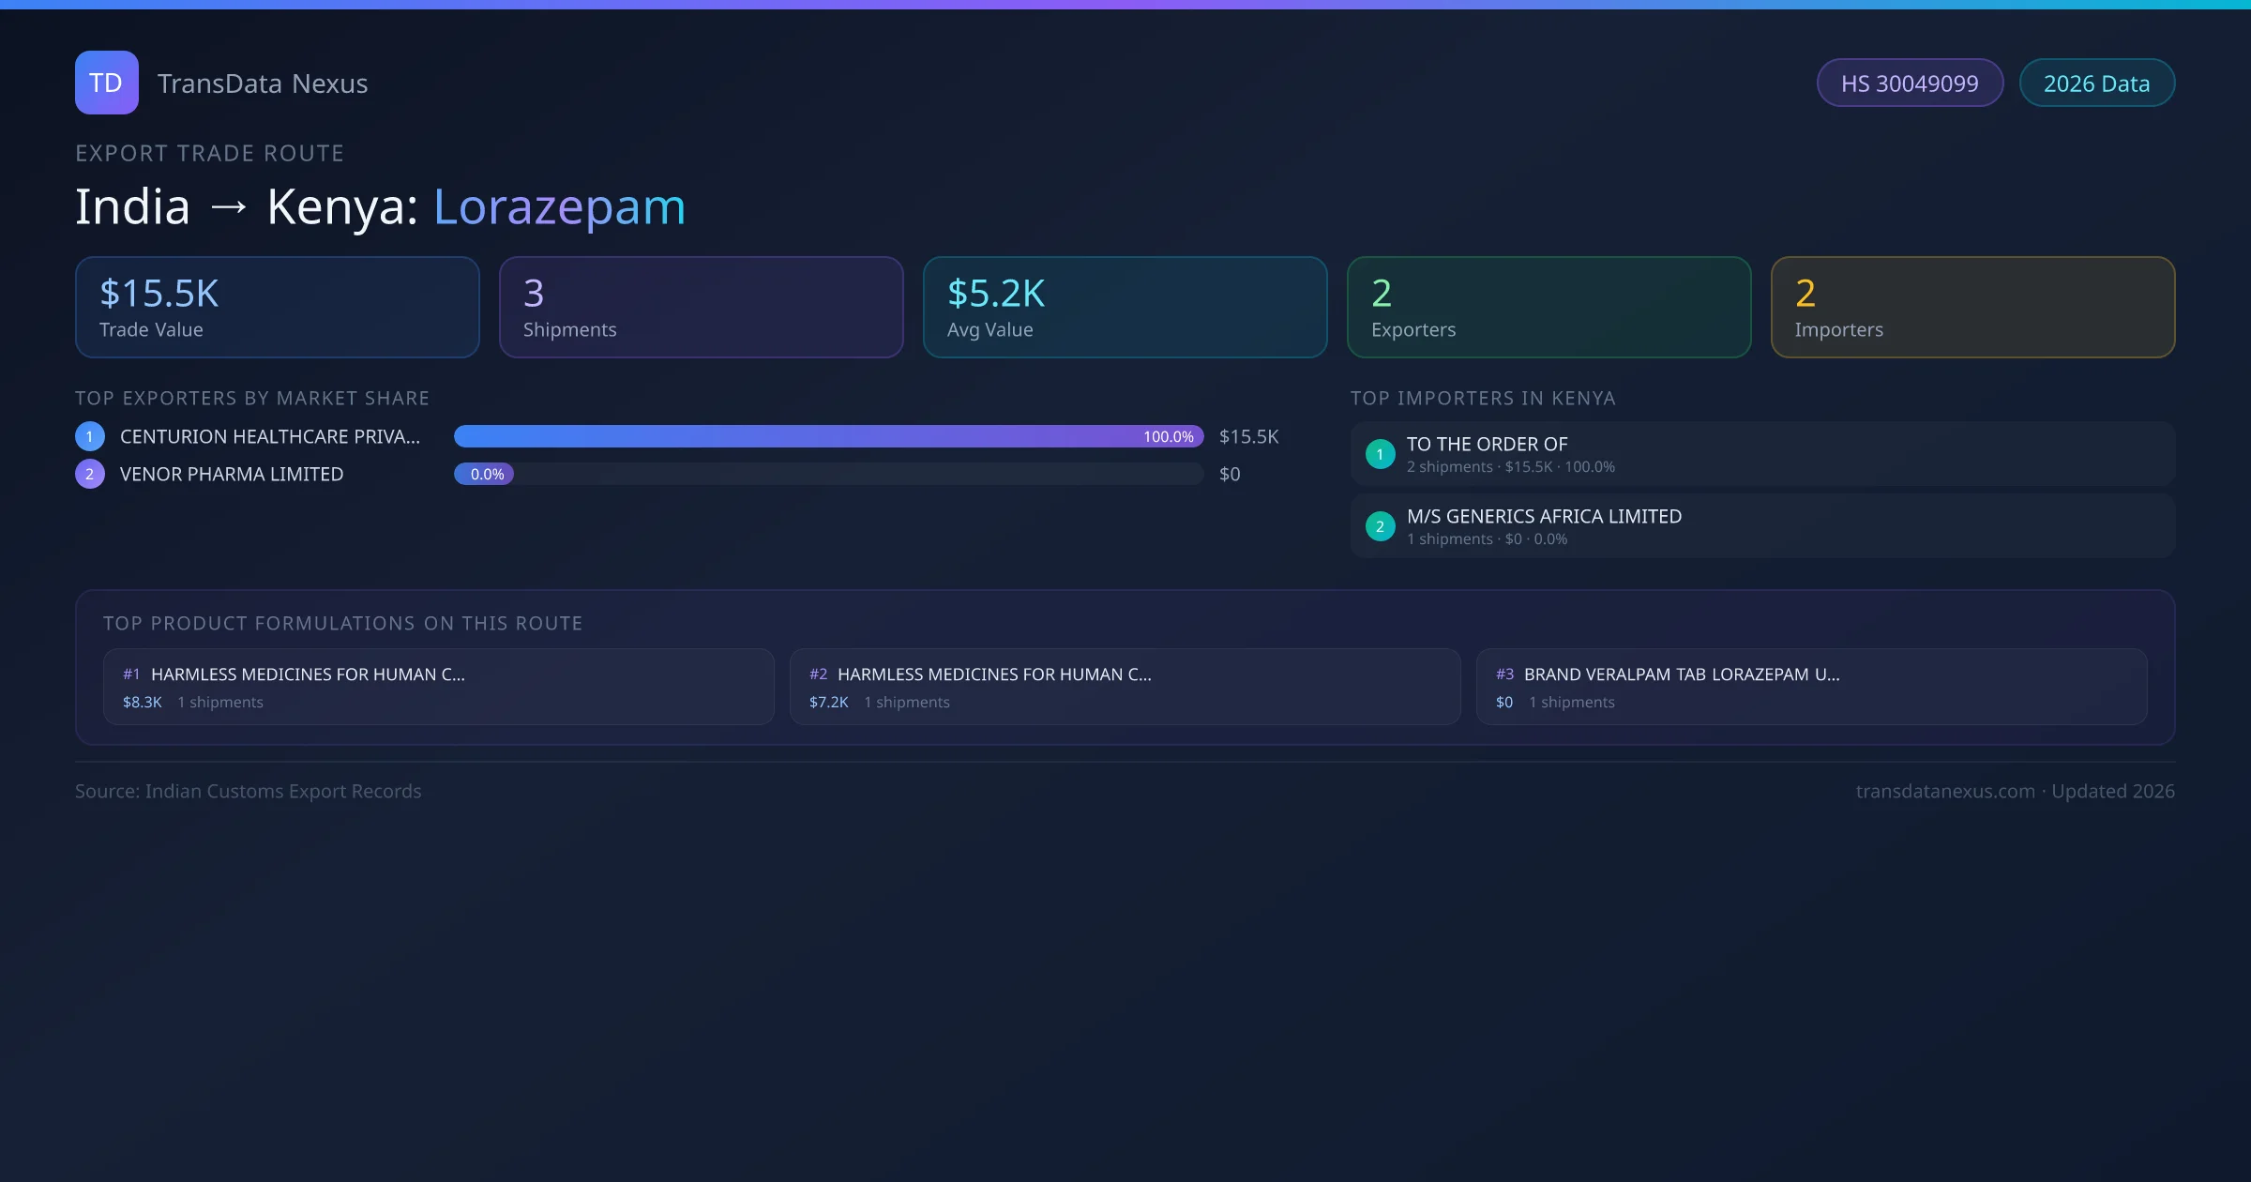The width and height of the screenshot is (2251, 1182).
Task: Open #3 Brand Veralpam Tab Lorazepam card
Action: pos(1811,687)
